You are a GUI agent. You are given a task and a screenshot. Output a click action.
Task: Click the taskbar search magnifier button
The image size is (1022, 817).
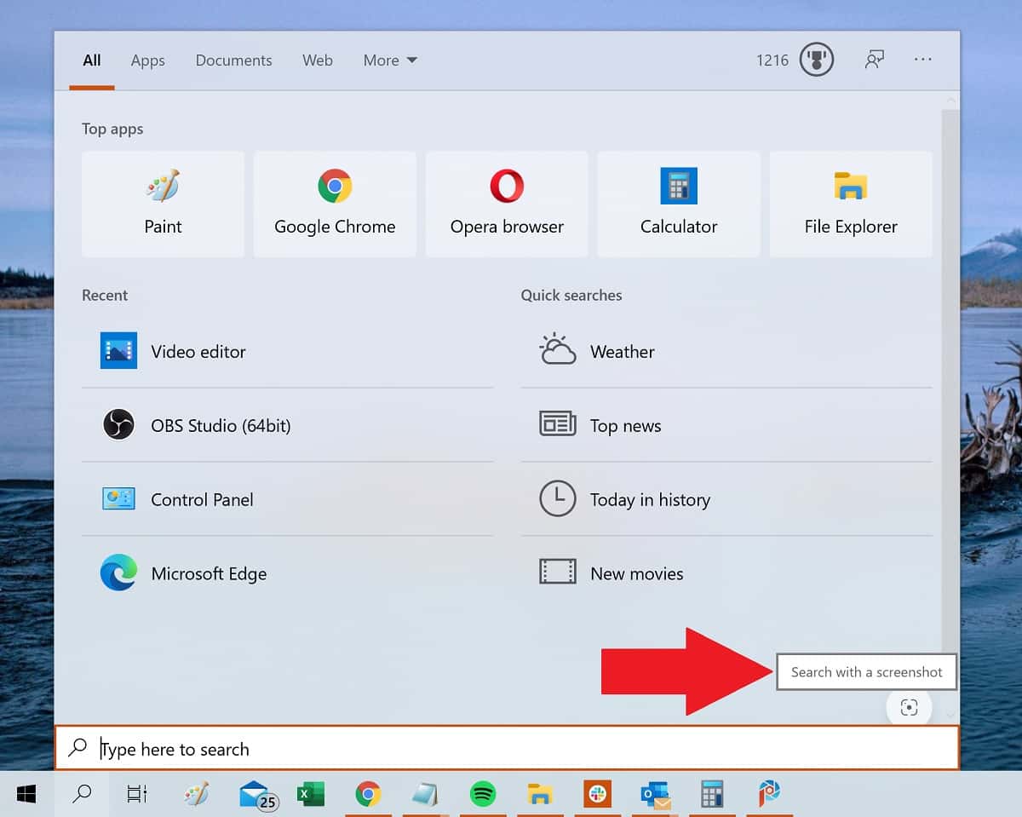point(82,794)
